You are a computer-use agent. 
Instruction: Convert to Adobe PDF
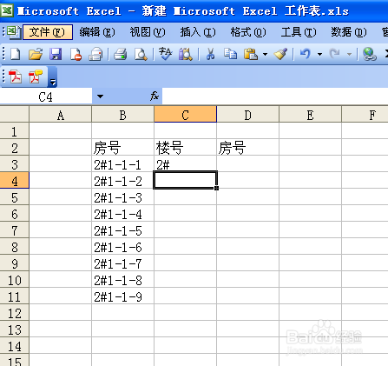(x=16, y=77)
